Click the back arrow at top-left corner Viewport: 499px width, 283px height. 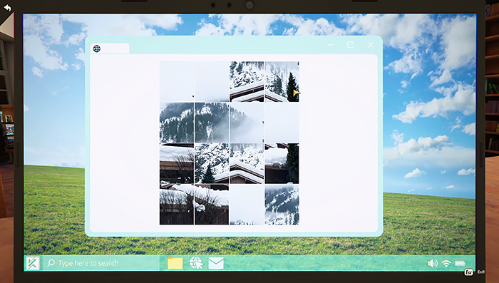7,8
